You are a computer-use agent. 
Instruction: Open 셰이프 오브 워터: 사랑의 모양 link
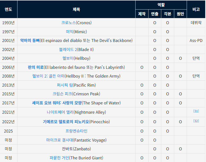pos(57,103)
